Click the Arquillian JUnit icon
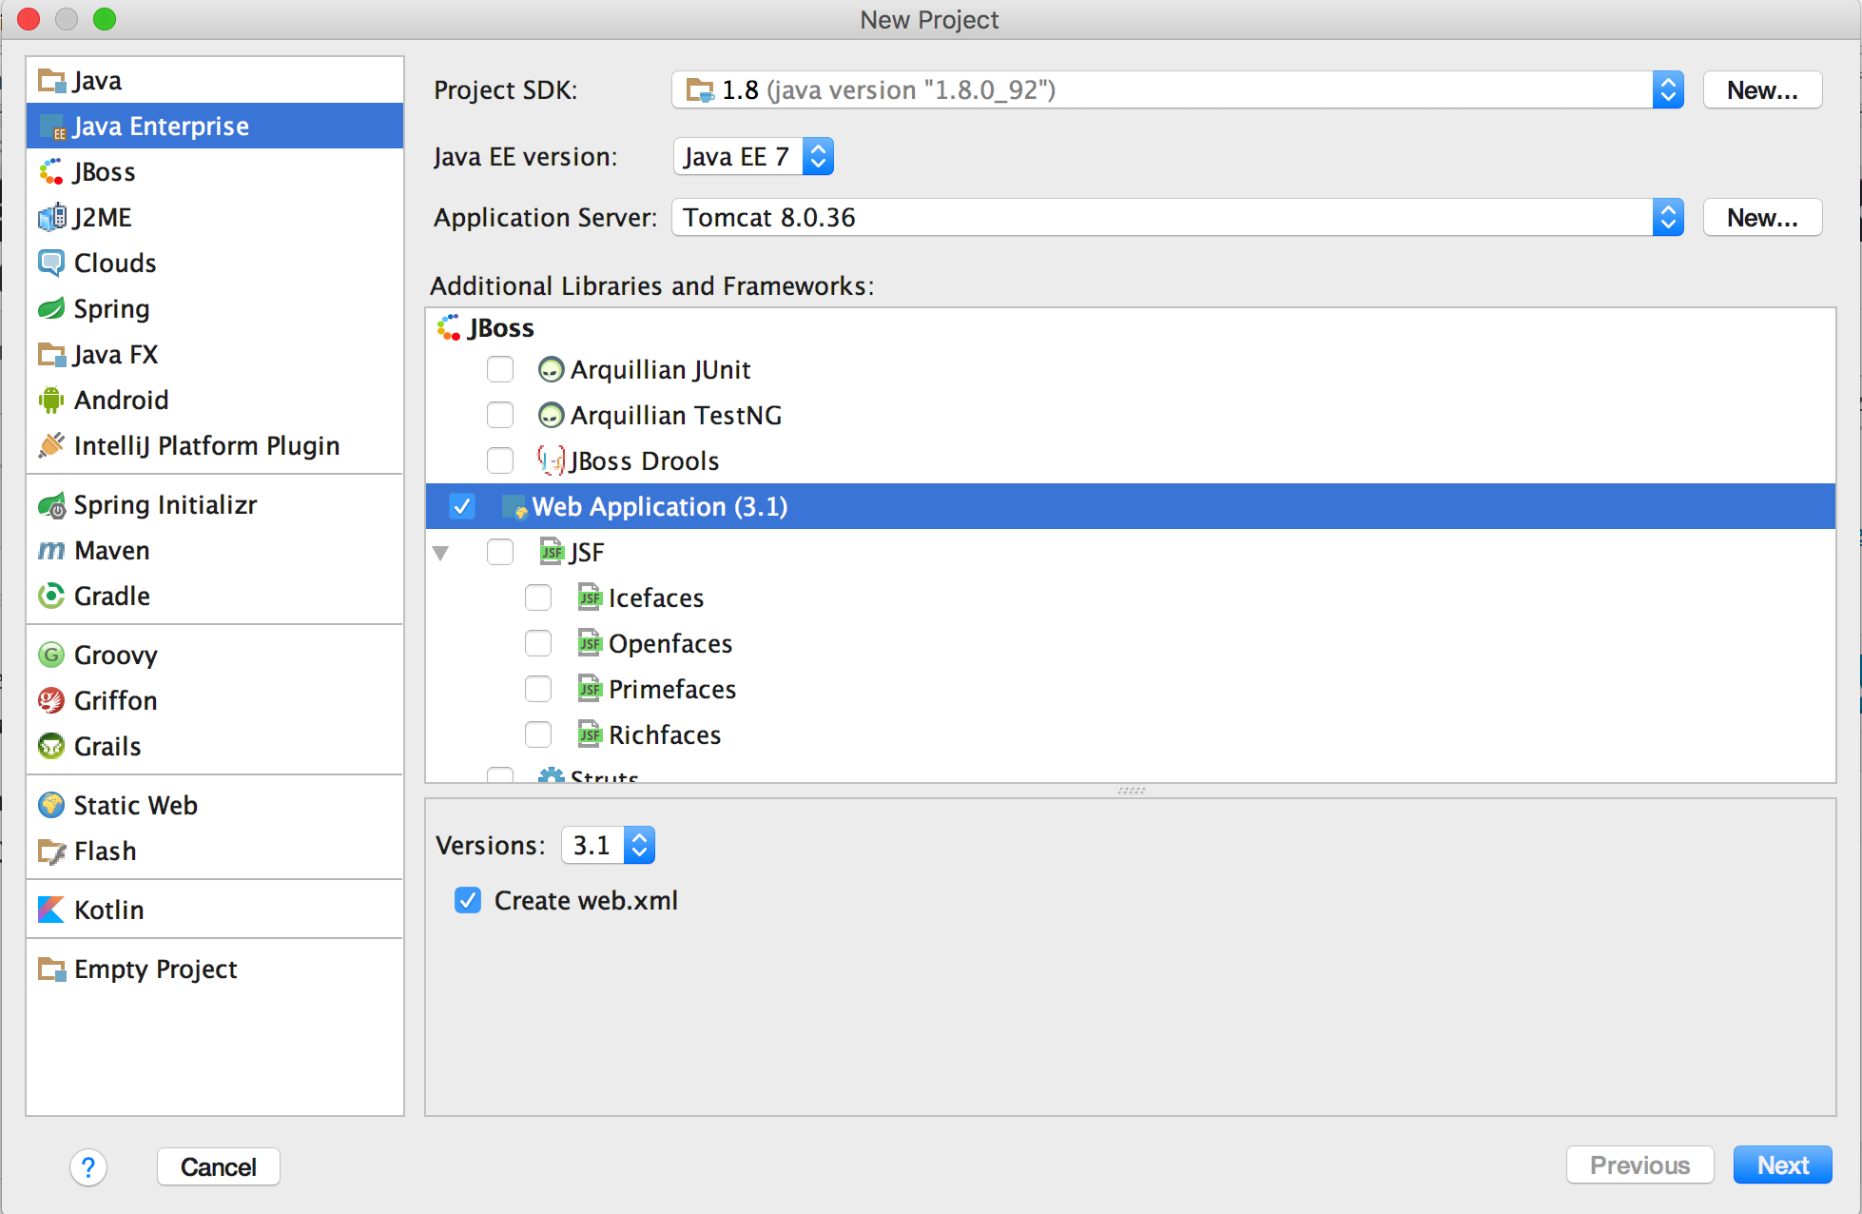Image resolution: width=1862 pixels, height=1214 pixels. [x=551, y=370]
